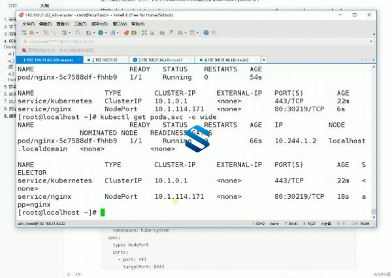Click 大纲 tab in background document window
This screenshot has height=278, width=392.
tap(44, 5)
